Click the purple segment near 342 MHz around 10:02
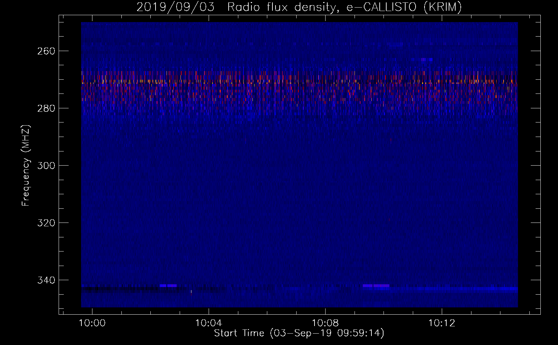The image size is (558, 345). [x=168, y=286]
